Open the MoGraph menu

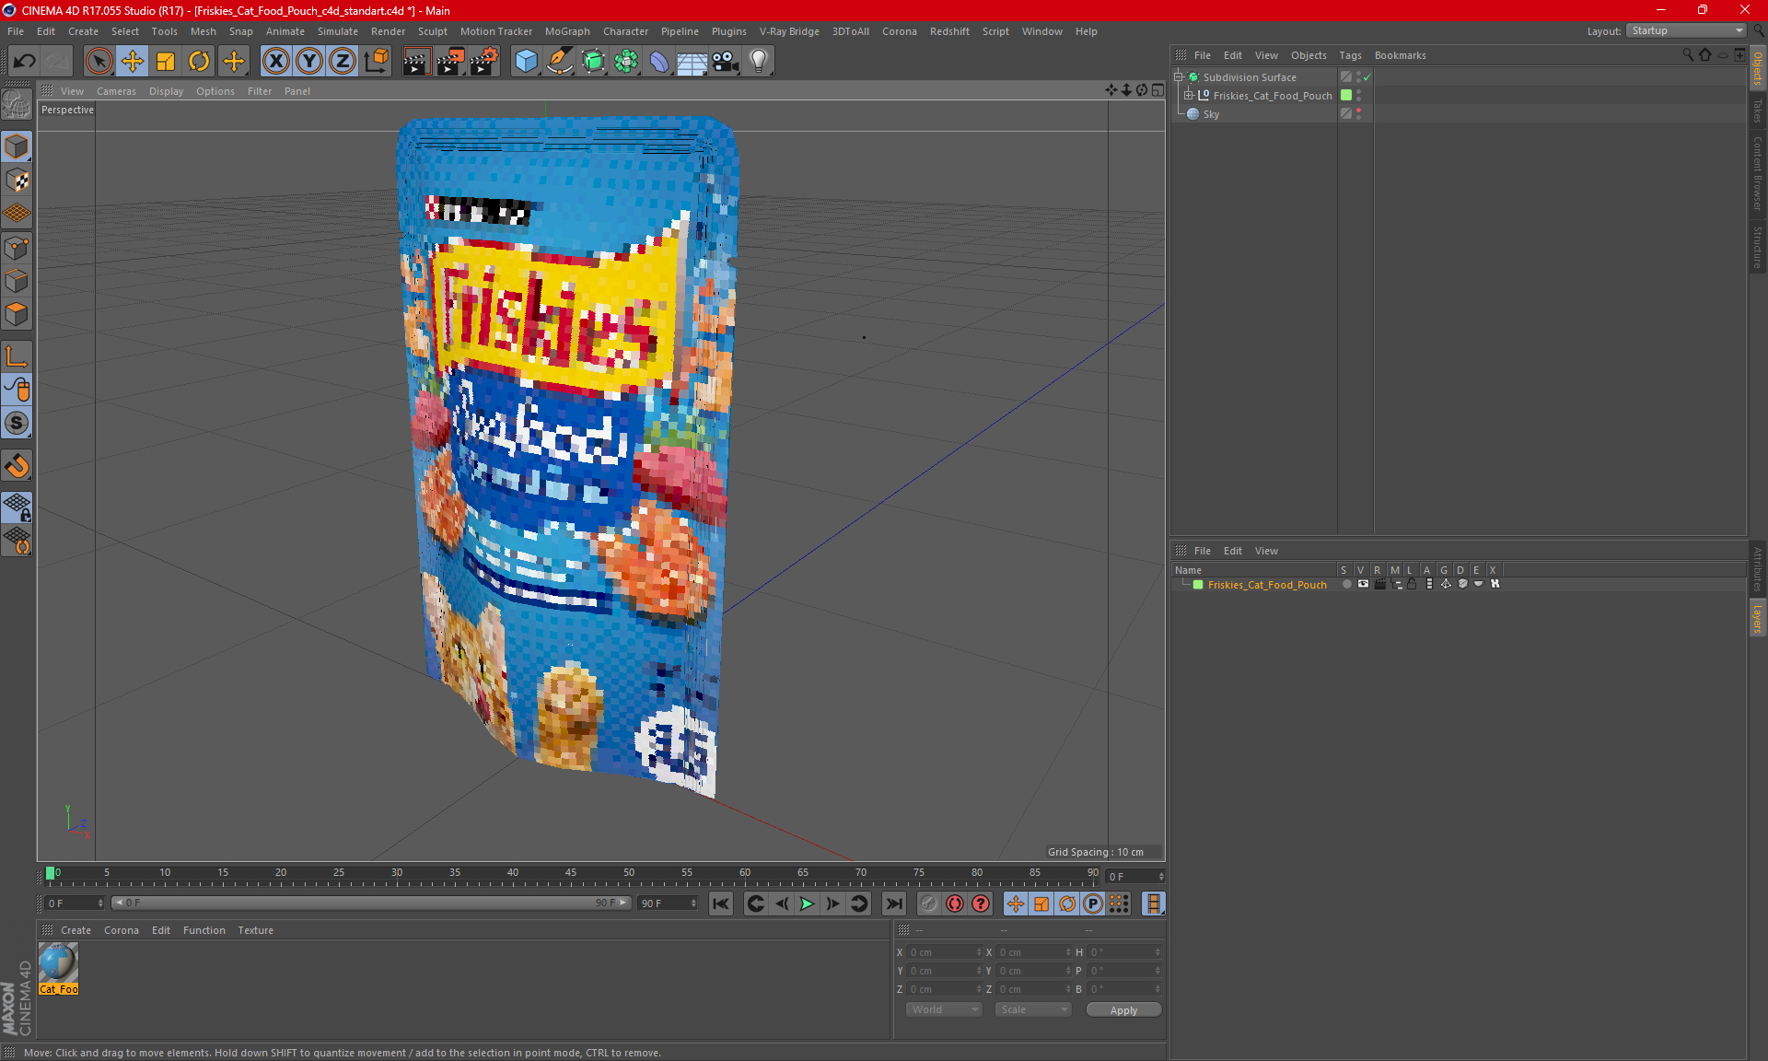[566, 31]
